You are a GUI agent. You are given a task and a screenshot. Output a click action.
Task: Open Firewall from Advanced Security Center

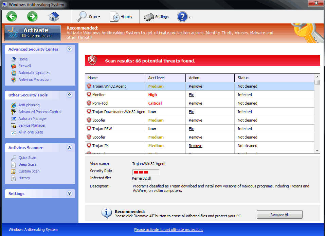[24, 66]
